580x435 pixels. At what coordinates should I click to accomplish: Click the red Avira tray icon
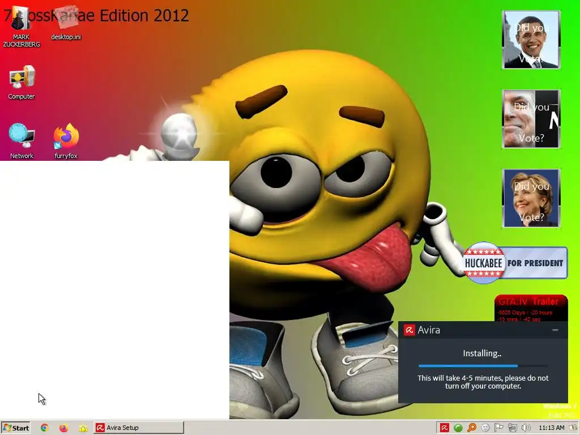pyautogui.click(x=444, y=428)
